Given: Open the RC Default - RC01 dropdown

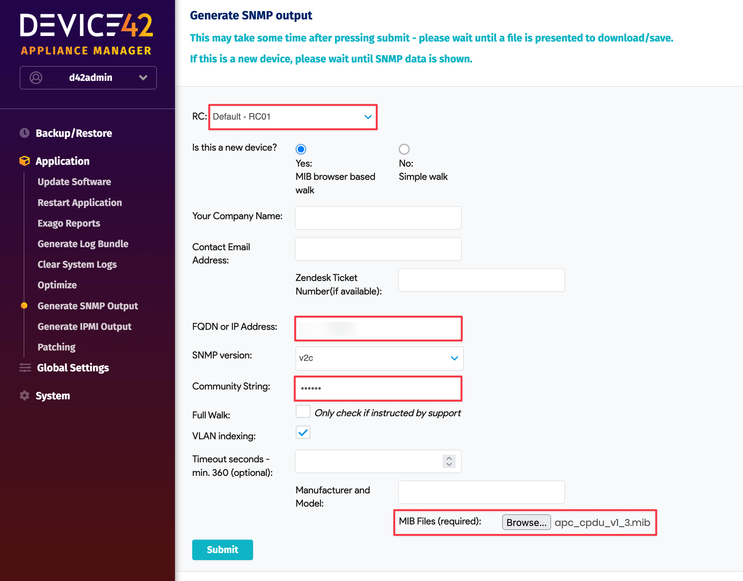Looking at the screenshot, I should click(293, 117).
